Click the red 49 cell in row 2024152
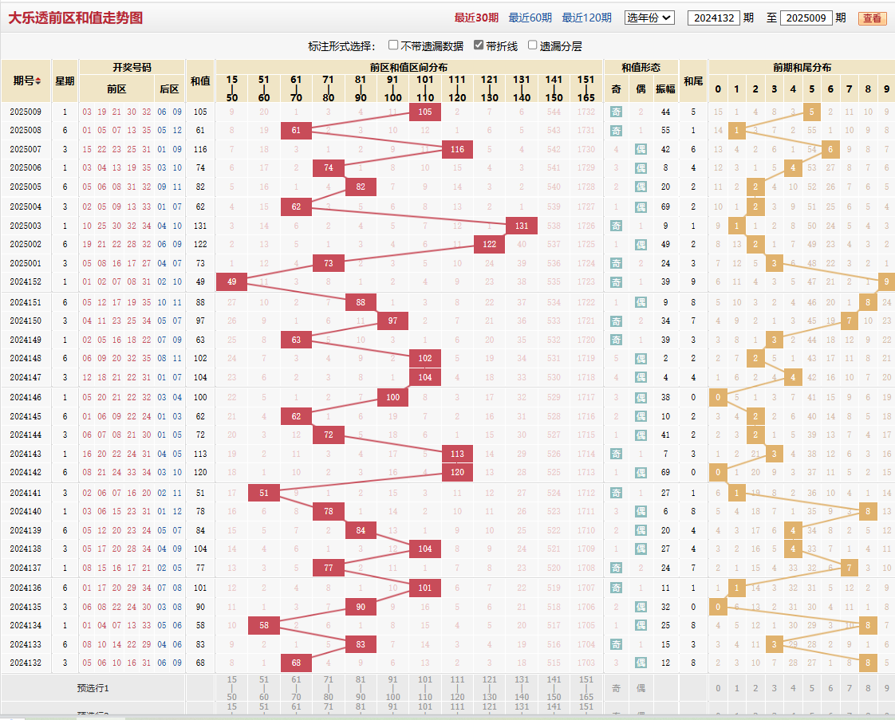Screen dimensions: 895x720 [231, 281]
